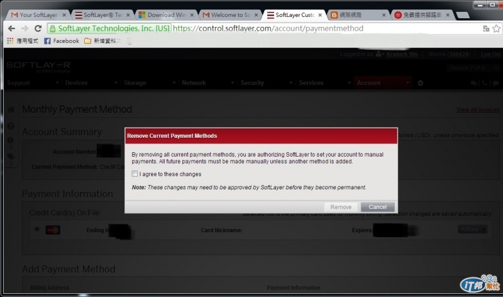Click the Search Portal field

[x=469, y=68]
